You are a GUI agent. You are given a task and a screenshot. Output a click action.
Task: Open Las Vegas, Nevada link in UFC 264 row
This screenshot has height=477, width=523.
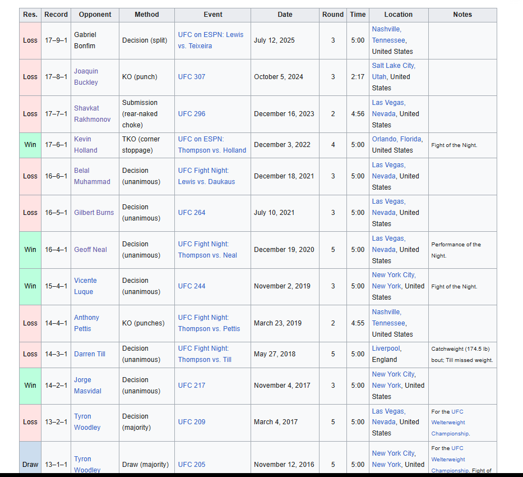click(388, 207)
